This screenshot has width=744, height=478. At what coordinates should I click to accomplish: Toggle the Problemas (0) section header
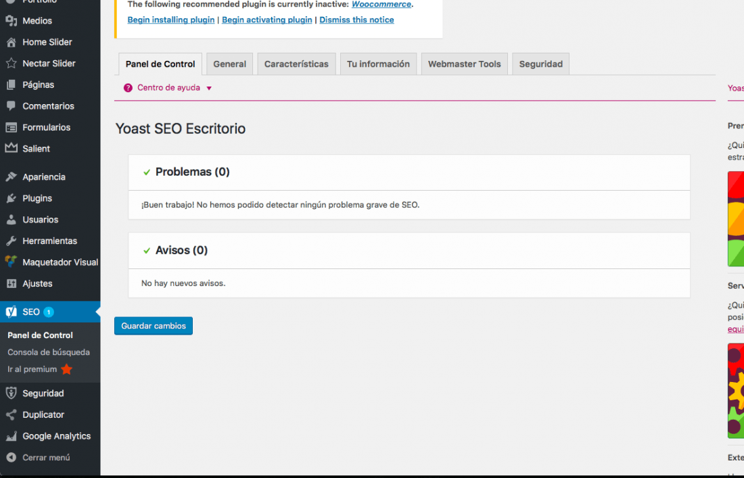pyautogui.click(x=409, y=172)
